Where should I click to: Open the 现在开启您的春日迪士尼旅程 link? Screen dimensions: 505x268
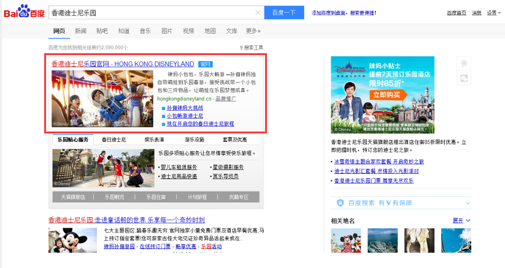point(200,124)
